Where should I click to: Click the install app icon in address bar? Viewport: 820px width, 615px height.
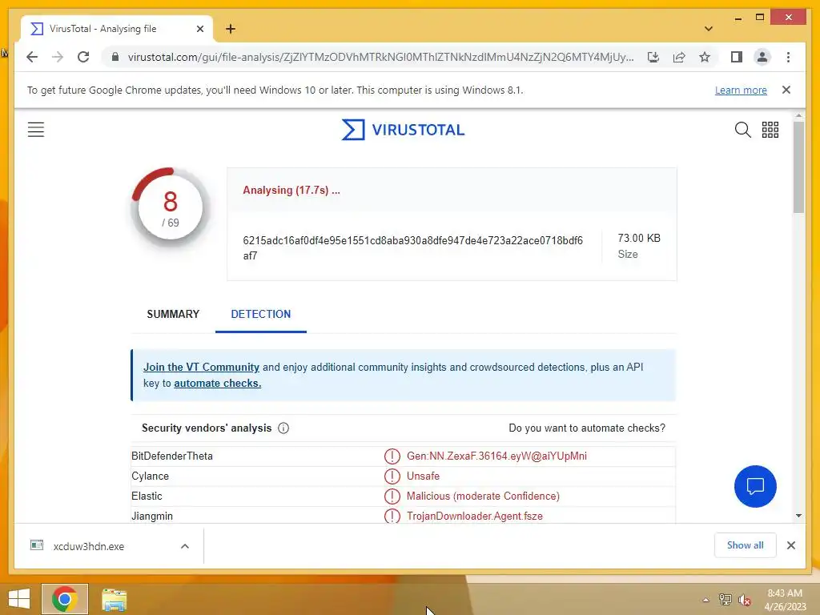click(x=653, y=57)
